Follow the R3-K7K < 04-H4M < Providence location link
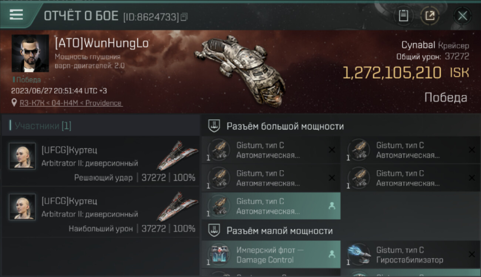 click(x=71, y=103)
